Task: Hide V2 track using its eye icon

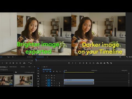Action: click(54, 78)
